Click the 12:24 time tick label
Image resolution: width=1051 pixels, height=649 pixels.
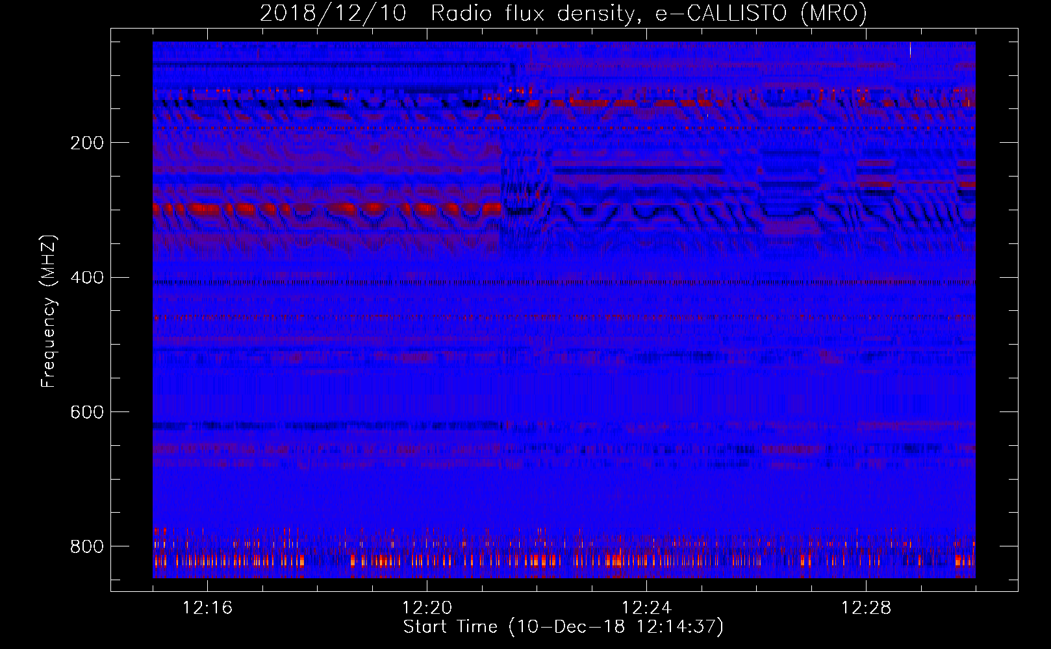coord(647,608)
